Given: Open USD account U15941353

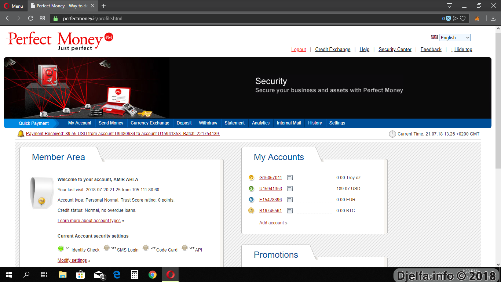Looking at the screenshot, I should tap(271, 189).
